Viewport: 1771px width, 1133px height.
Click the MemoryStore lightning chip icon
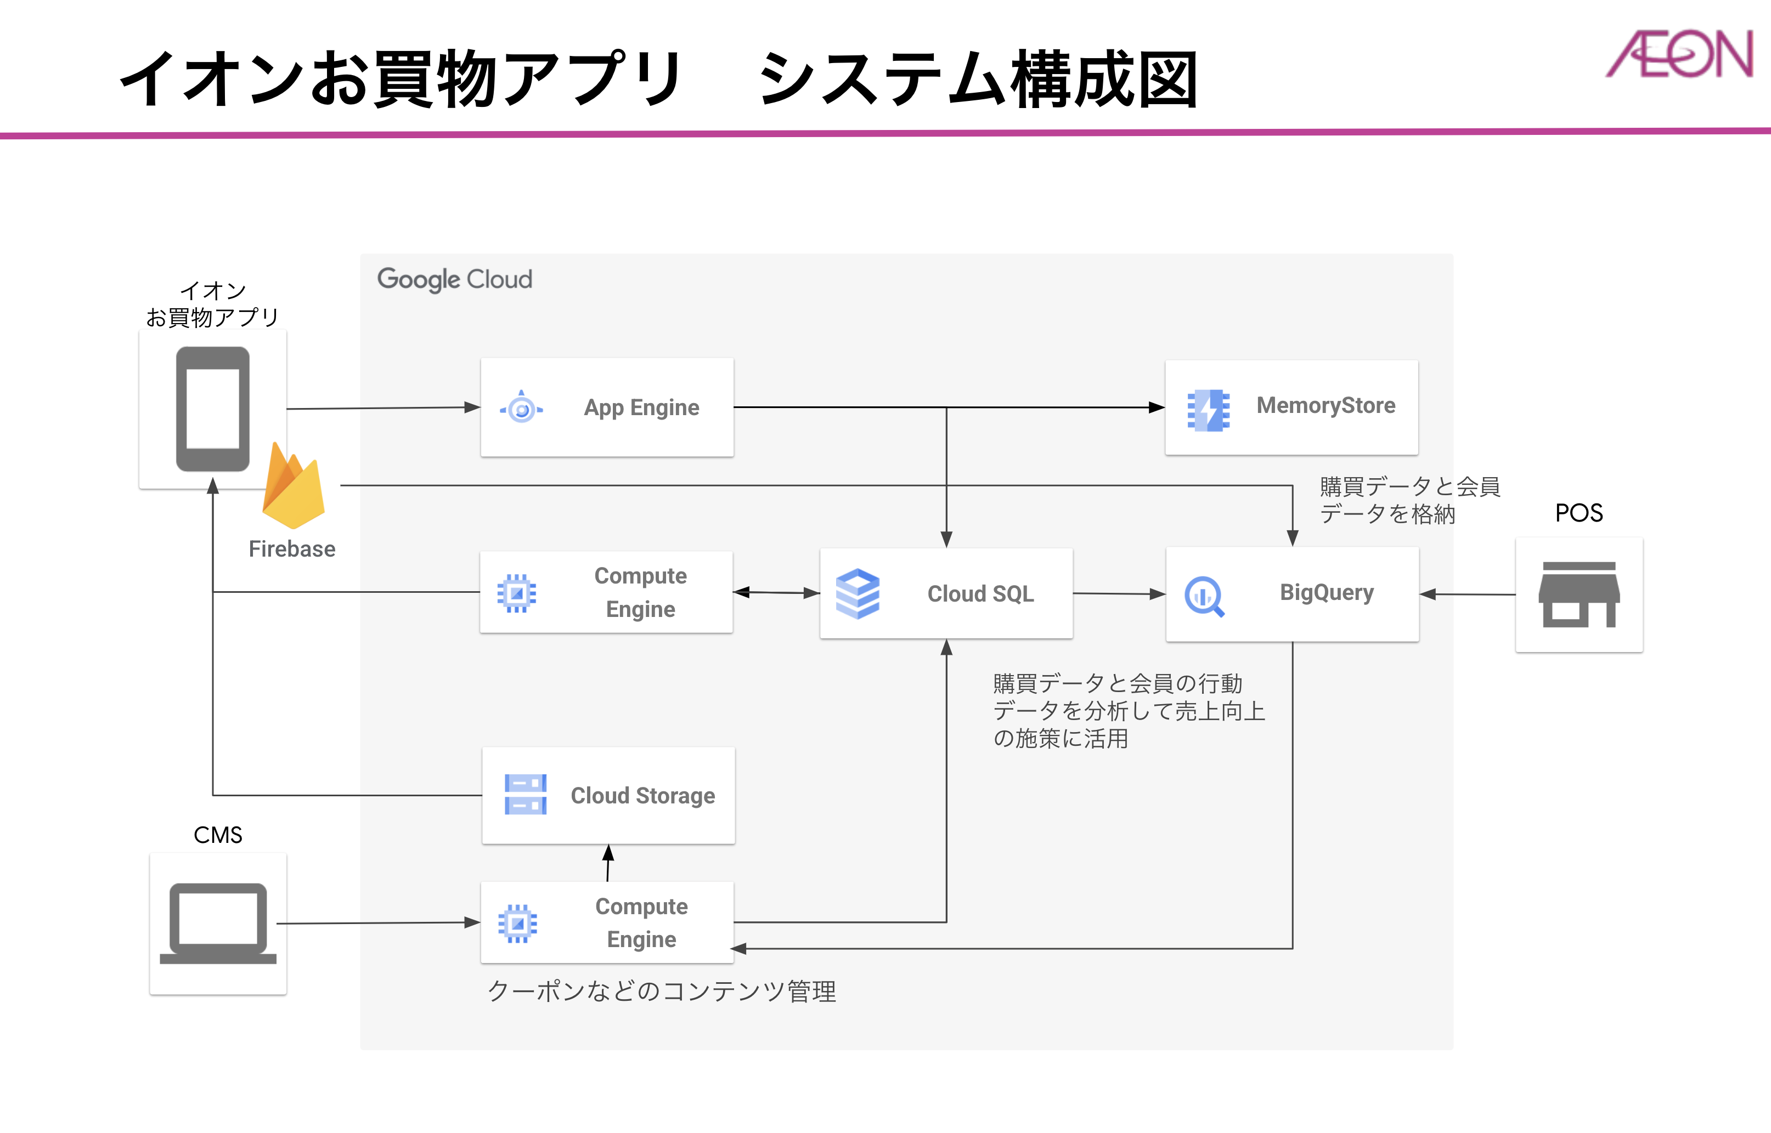tap(1208, 410)
